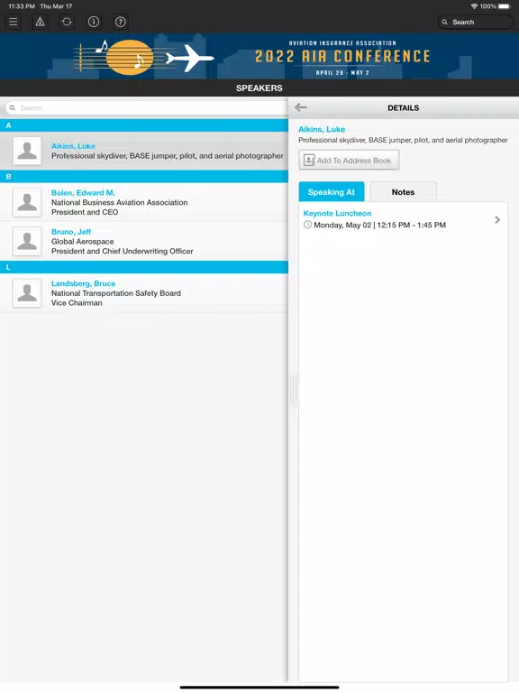Click the DETAILS panel heading
The height and width of the screenshot is (693, 519).
point(404,108)
